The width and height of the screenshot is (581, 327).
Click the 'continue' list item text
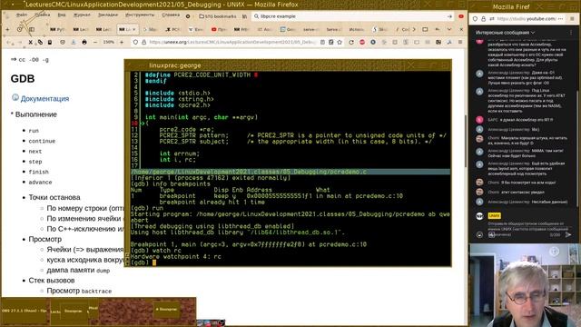tap(42, 141)
